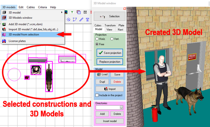Choose '3D Models window' menu entry
This screenshot has height=127, width=210.
[x=33, y=18]
